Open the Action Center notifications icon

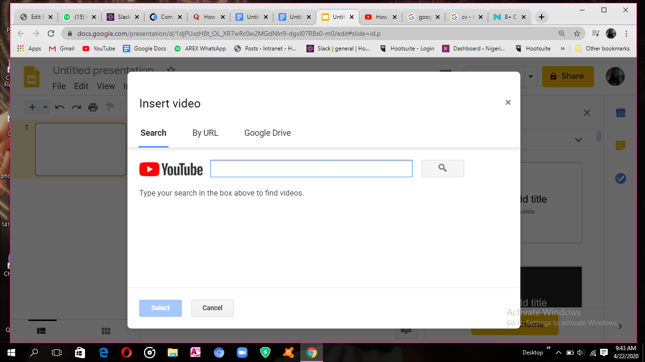point(603,353)
